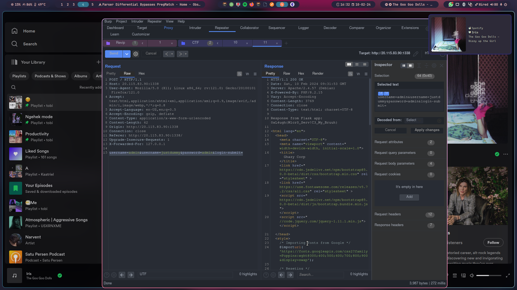Toggle line wrap in Request editor
The width and height of the screenshot is (517, 290).
239,74
